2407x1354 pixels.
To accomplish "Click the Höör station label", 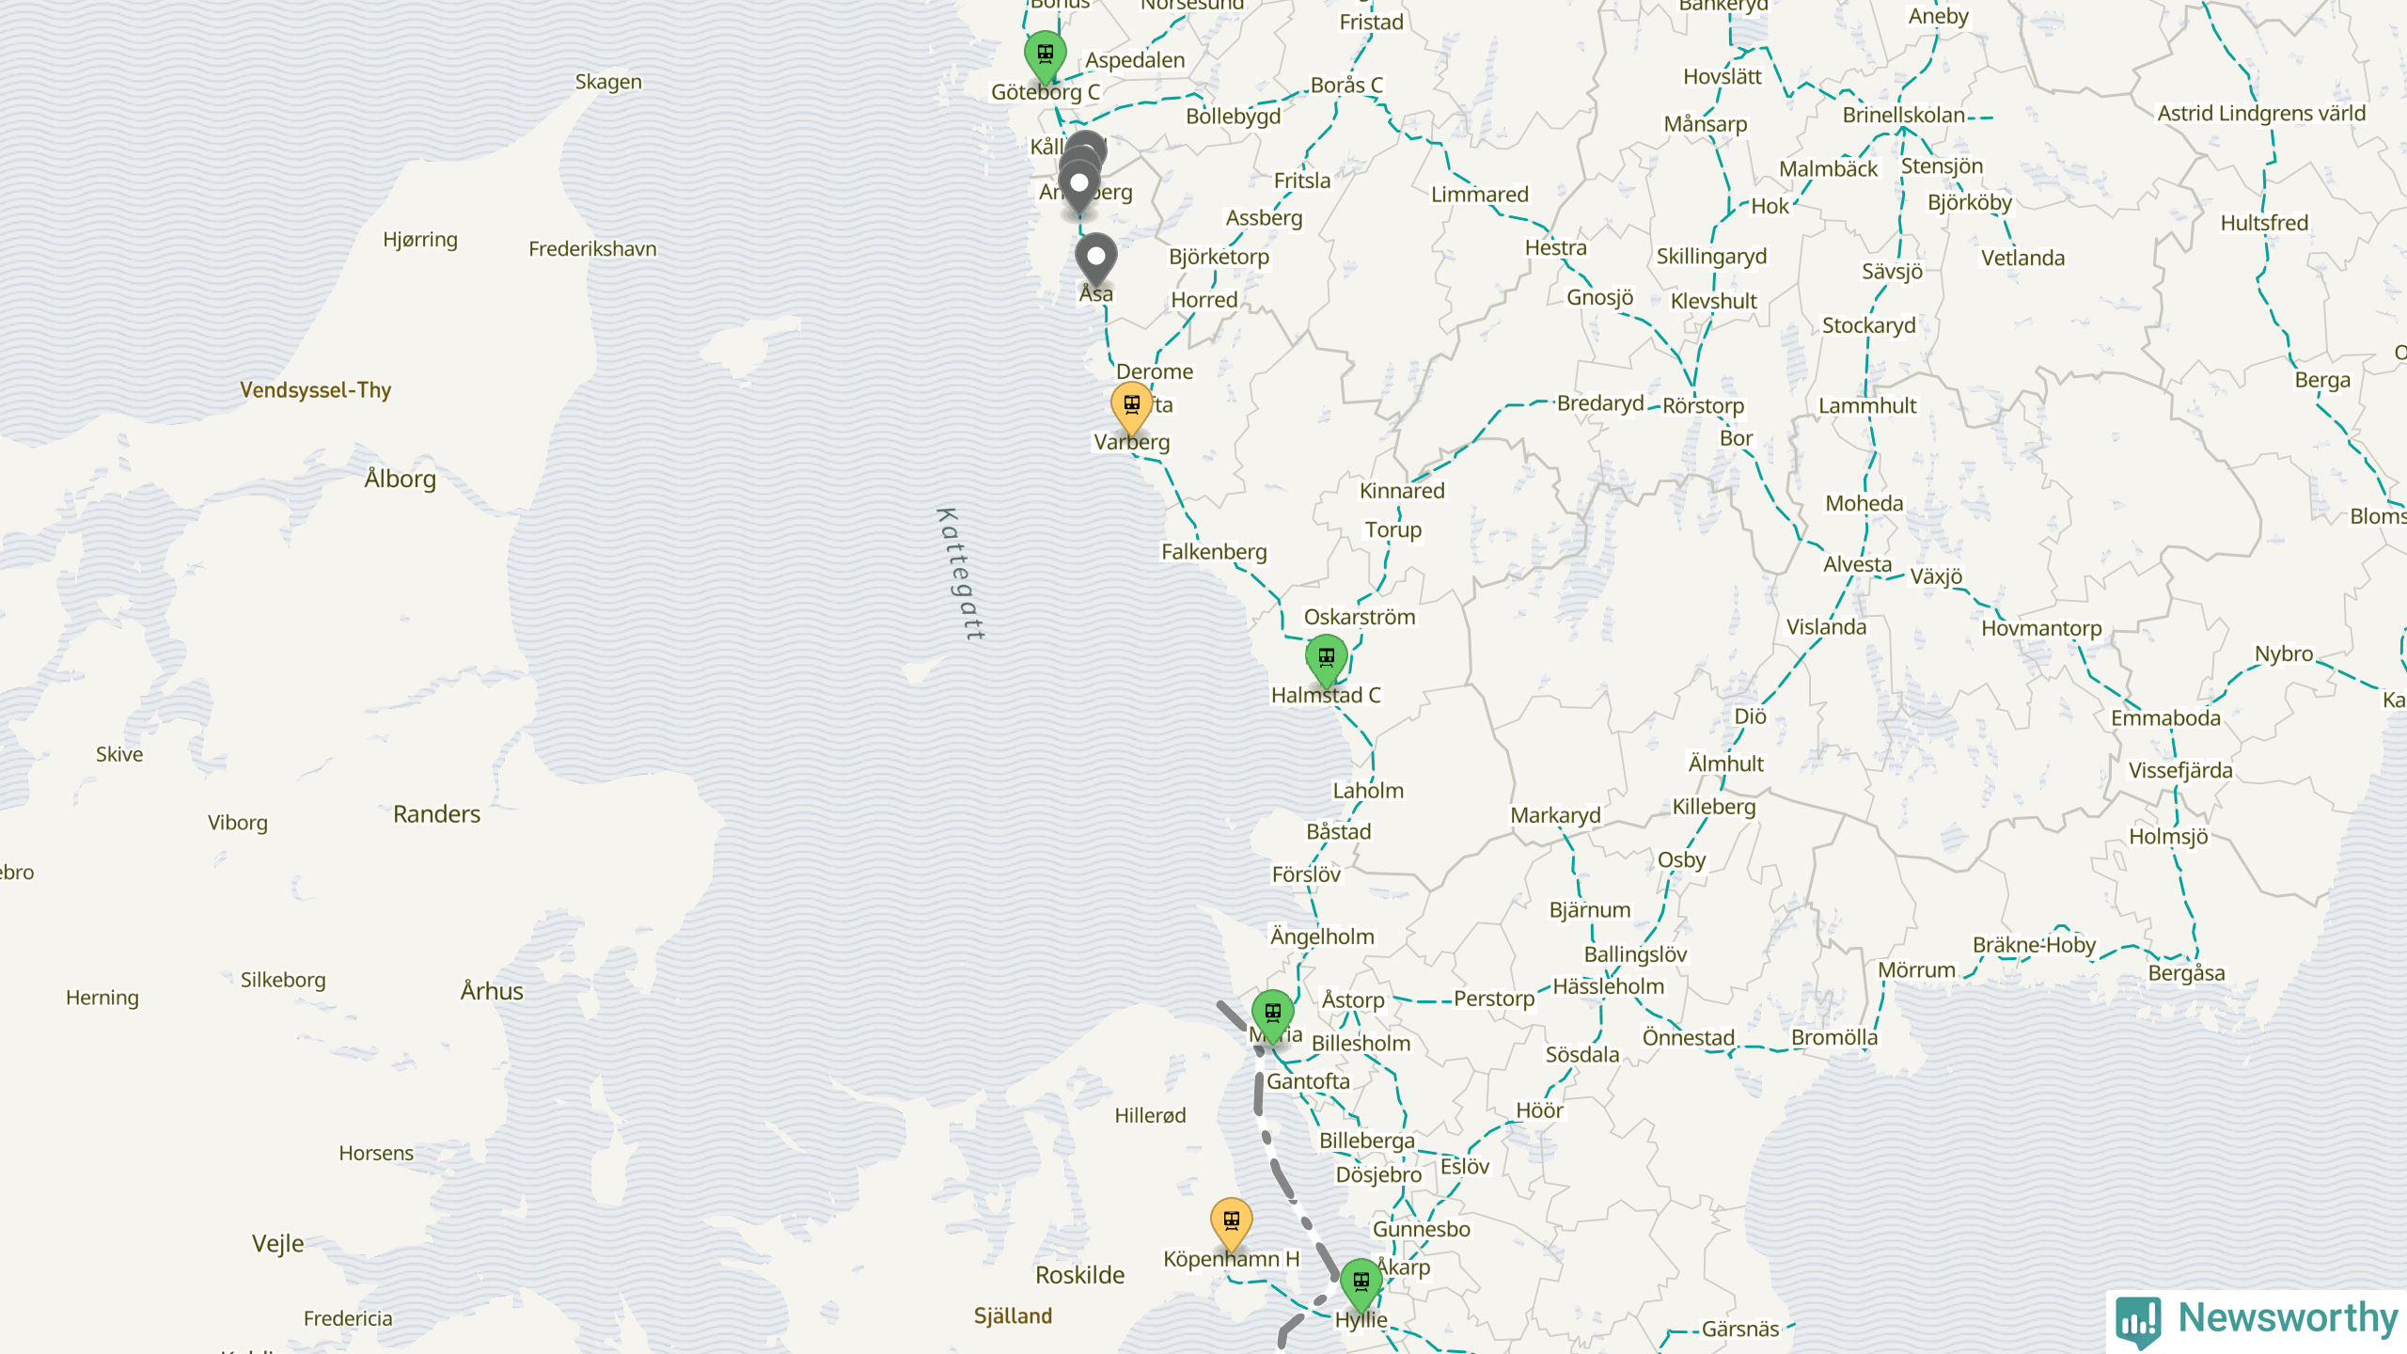I will 1539,1110.
